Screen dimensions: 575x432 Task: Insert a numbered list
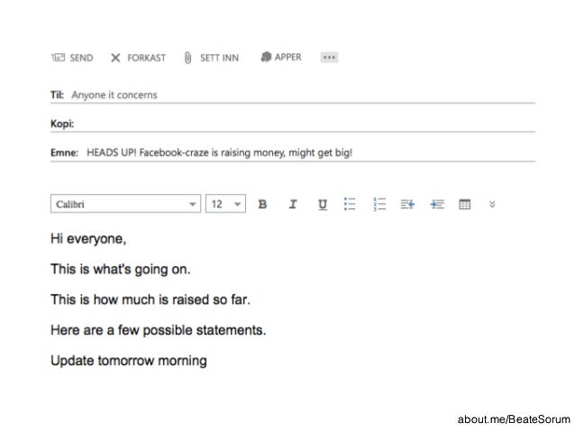(379, 204)
